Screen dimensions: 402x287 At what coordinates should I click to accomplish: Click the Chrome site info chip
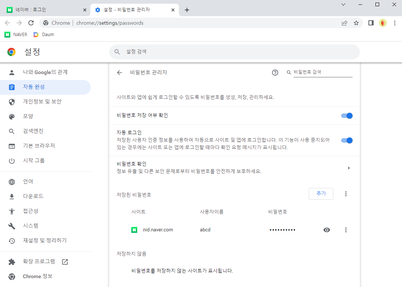coord(57,23)
